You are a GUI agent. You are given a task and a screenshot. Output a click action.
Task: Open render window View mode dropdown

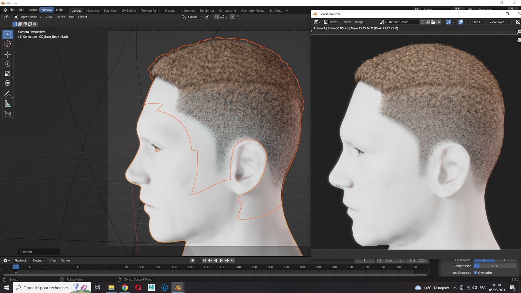(332, 22)
